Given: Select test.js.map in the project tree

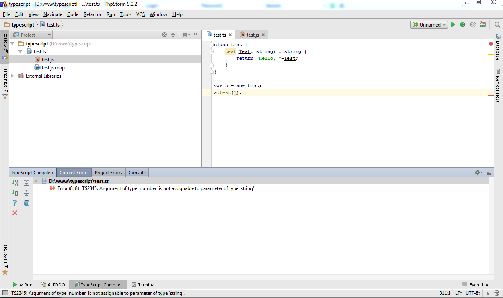Looking at the screenshot, I should (x=53, y=68).
